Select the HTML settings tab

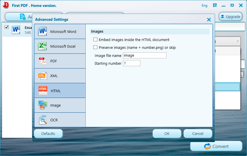pyautogui.click(x=60, y=90)
